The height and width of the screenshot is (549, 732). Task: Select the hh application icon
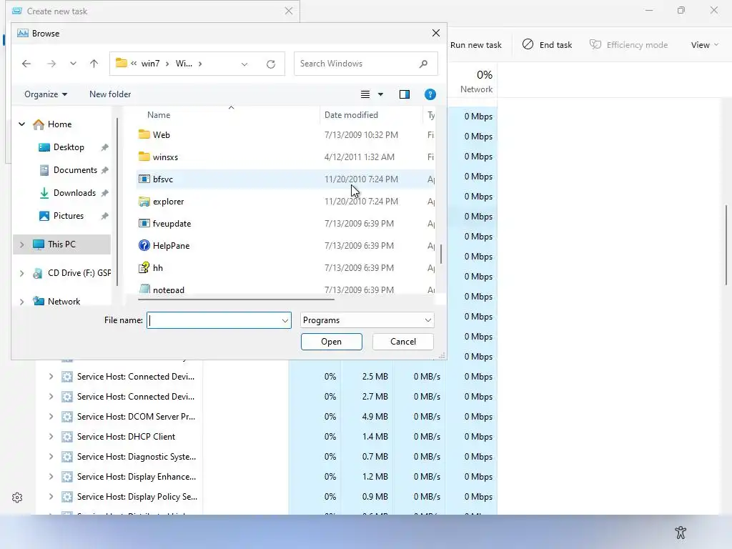pos(144,267)
